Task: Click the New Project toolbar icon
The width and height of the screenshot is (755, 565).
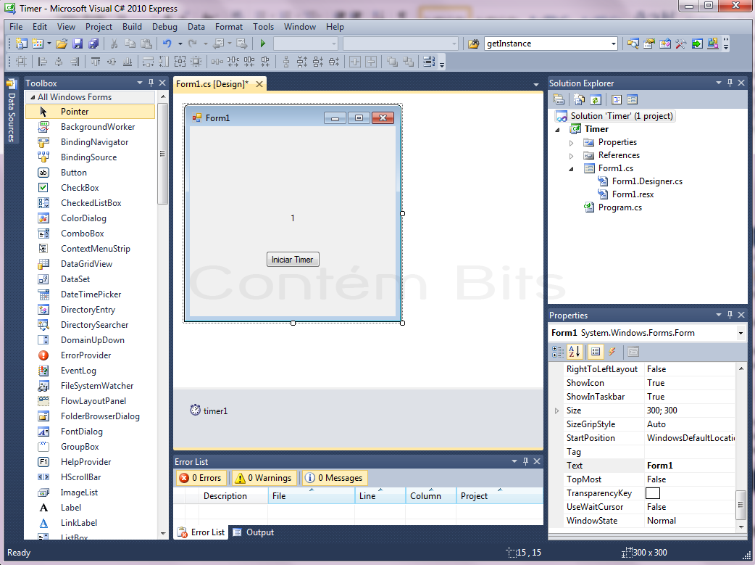Action: tap(21, 44)
